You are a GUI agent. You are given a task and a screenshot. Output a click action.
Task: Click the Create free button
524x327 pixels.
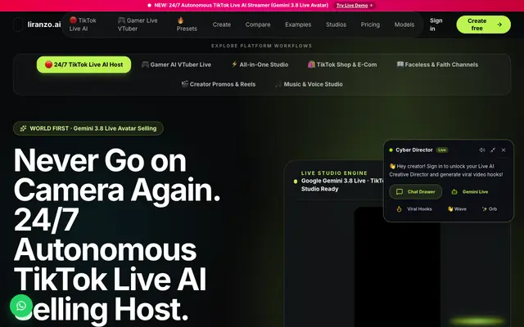484,25
